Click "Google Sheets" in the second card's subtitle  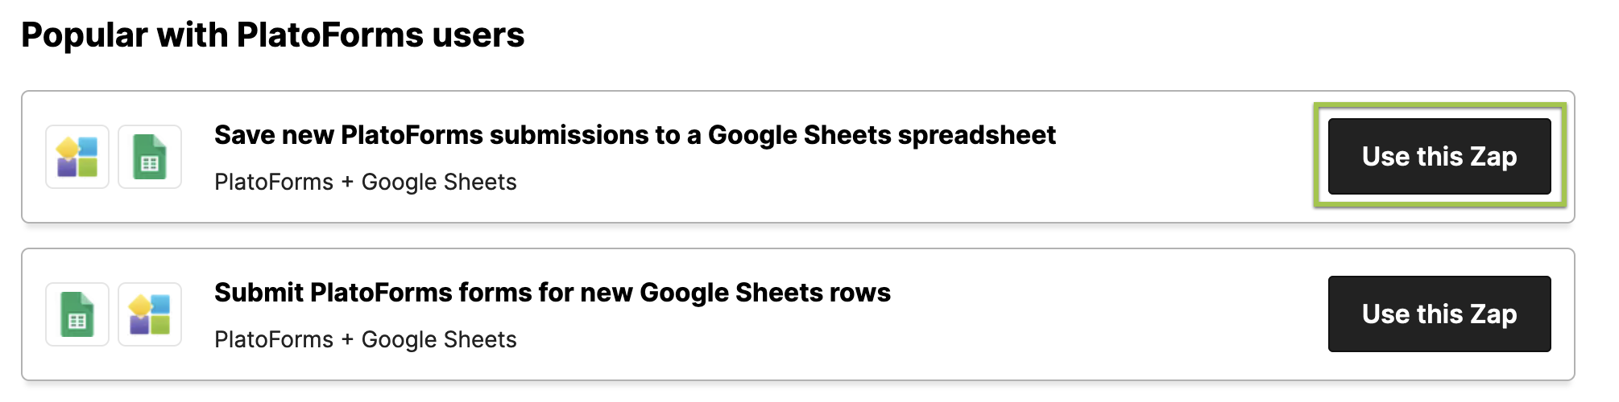[x=439, y=339]
